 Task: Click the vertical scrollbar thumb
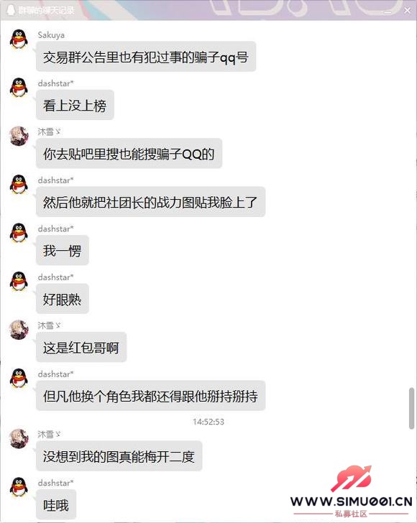[x=412, y=408]
